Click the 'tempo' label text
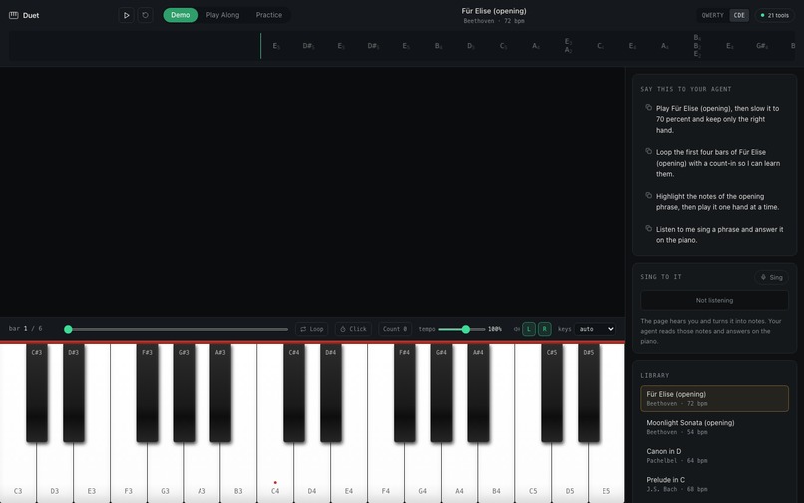This screenshot has height=503, width=804. [x=427, y=329]
